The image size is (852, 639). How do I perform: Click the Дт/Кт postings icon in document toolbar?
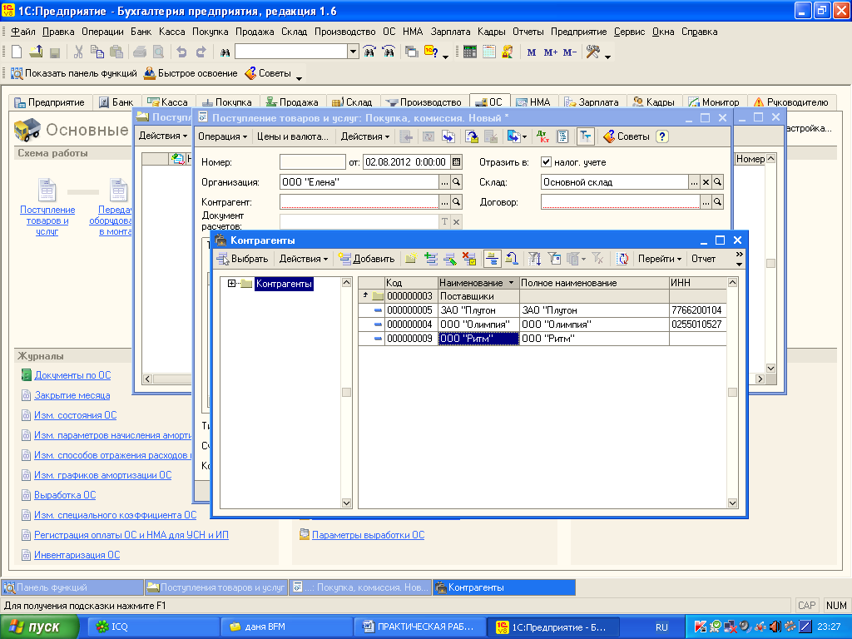(542, 136)
